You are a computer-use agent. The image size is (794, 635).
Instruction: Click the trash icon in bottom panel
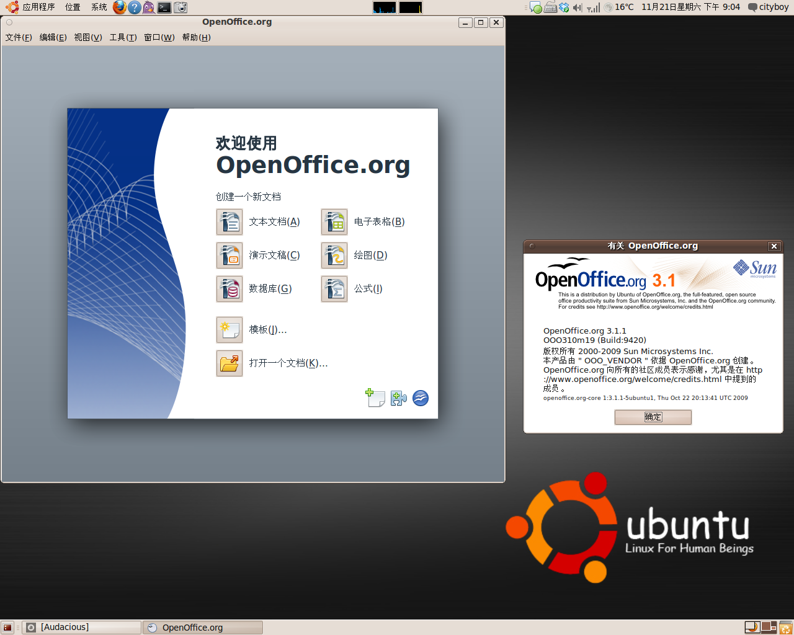[785, 628]
